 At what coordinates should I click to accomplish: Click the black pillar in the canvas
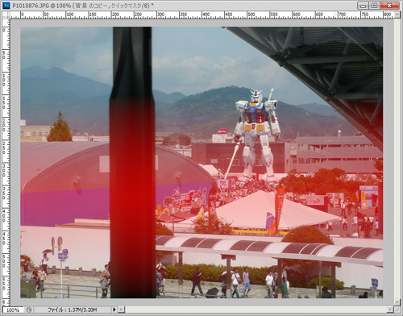[x=132, y=162]
